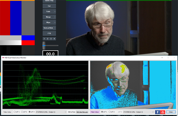This screenshot has height=116, width=178.
Task: Open the Wipe transition dropdown arrow
Action: pyautogui.click(x=55, y=22)
